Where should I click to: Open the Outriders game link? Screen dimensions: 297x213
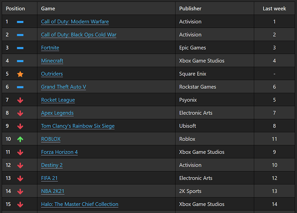[52, 74]
